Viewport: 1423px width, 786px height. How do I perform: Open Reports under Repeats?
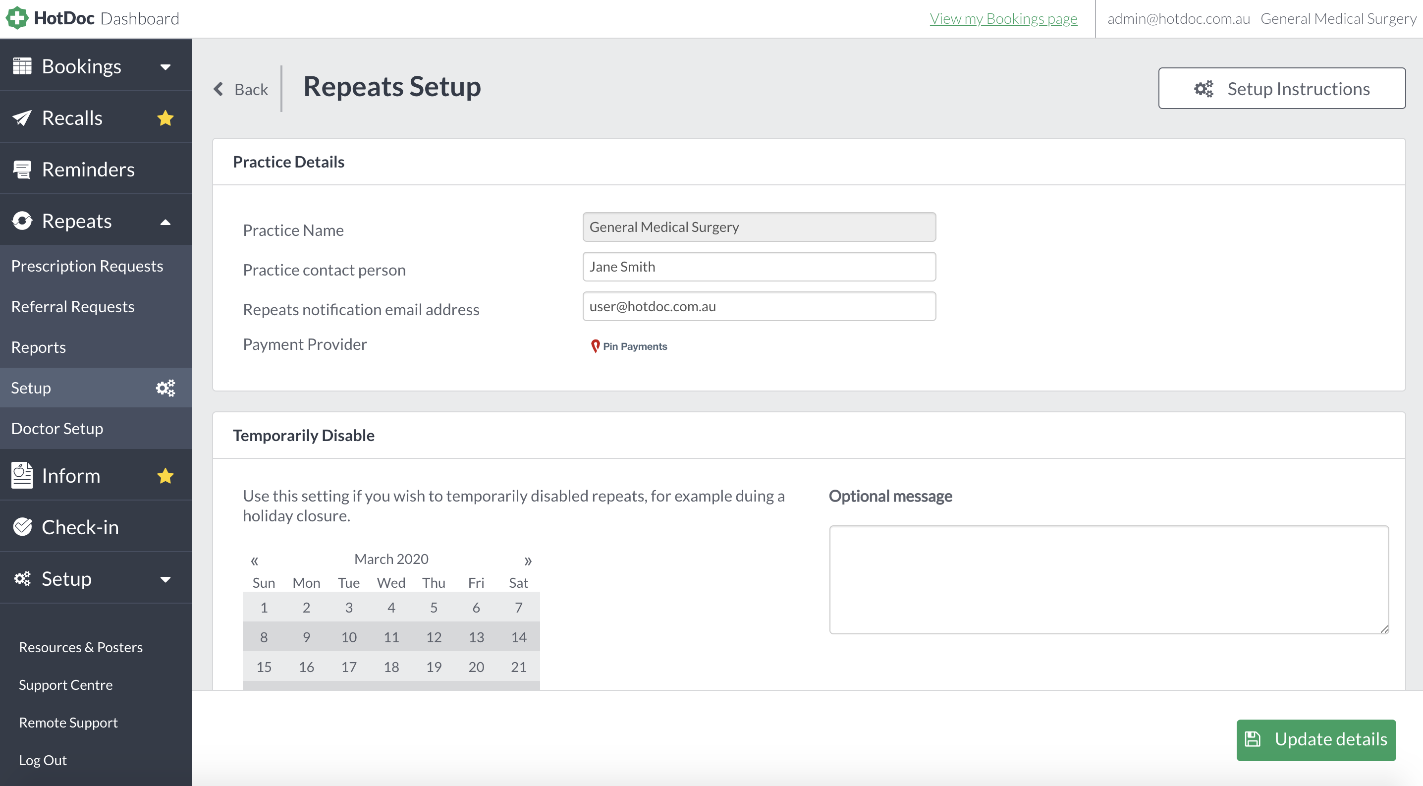(x=96, y=347)
